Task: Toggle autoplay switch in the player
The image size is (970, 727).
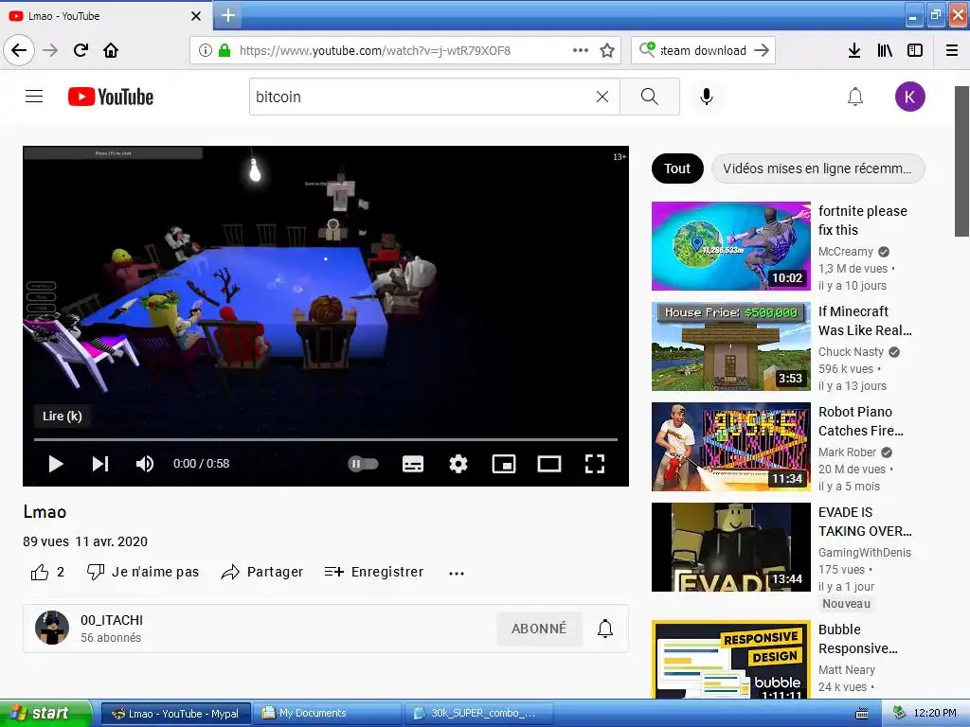Action: tap(363, 464)
